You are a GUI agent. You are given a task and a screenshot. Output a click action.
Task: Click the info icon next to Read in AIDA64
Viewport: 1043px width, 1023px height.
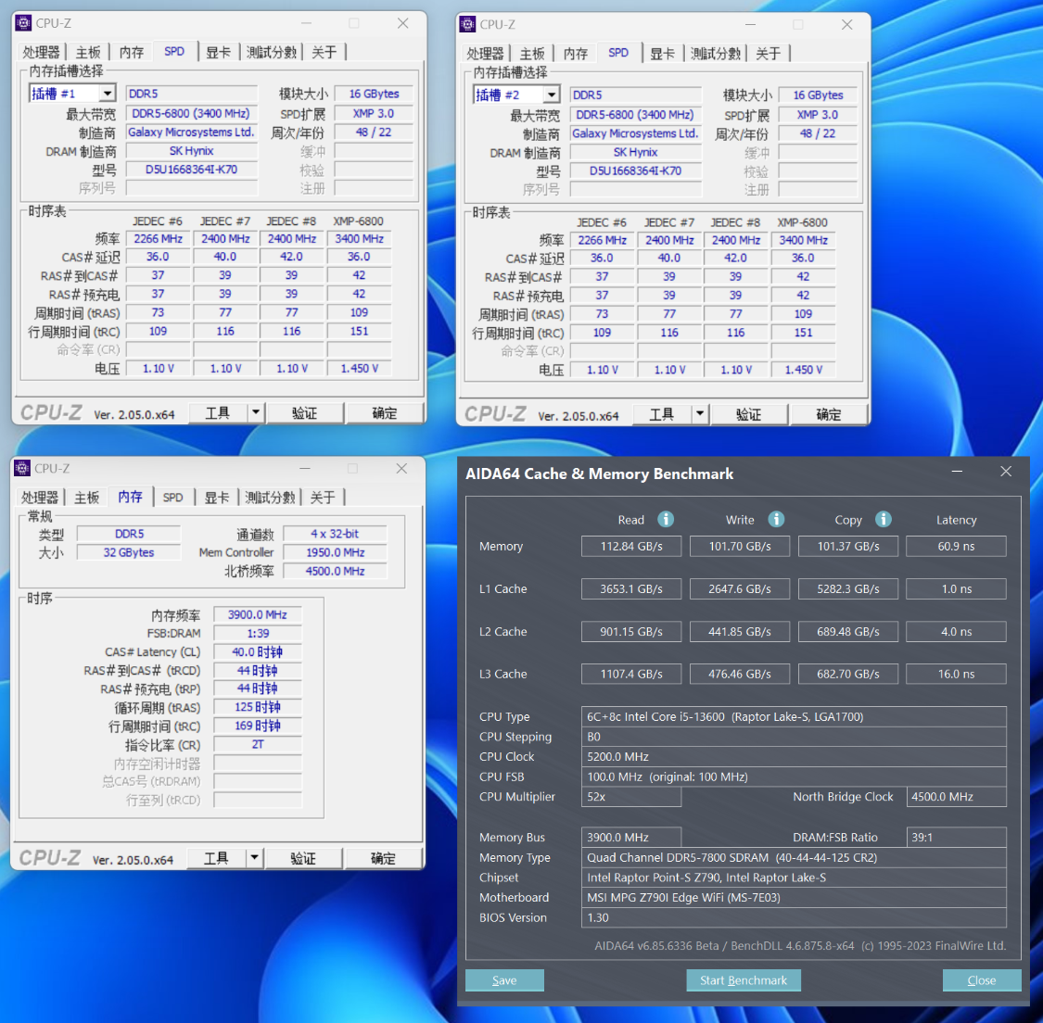[665, 519]
